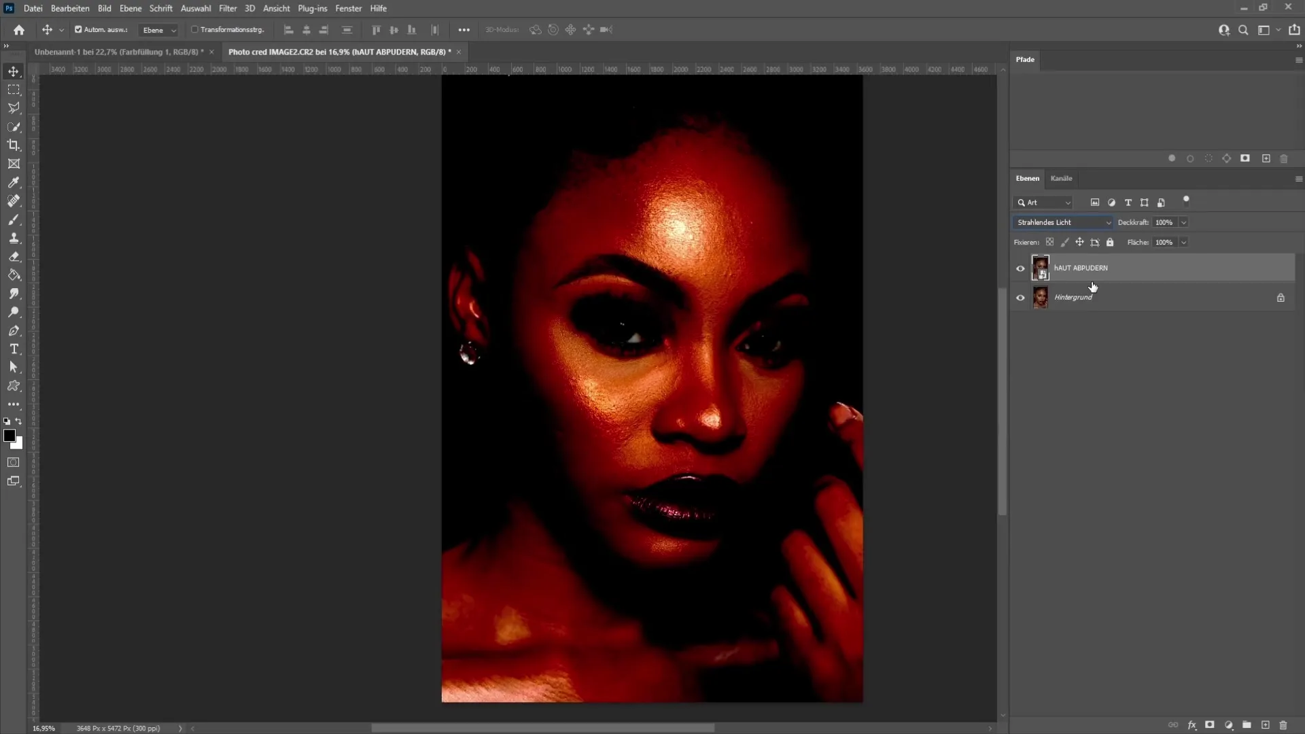Open the Datei menu
Screen dimensions: 1305x734
pyautogui.click(x=33, y=8)
